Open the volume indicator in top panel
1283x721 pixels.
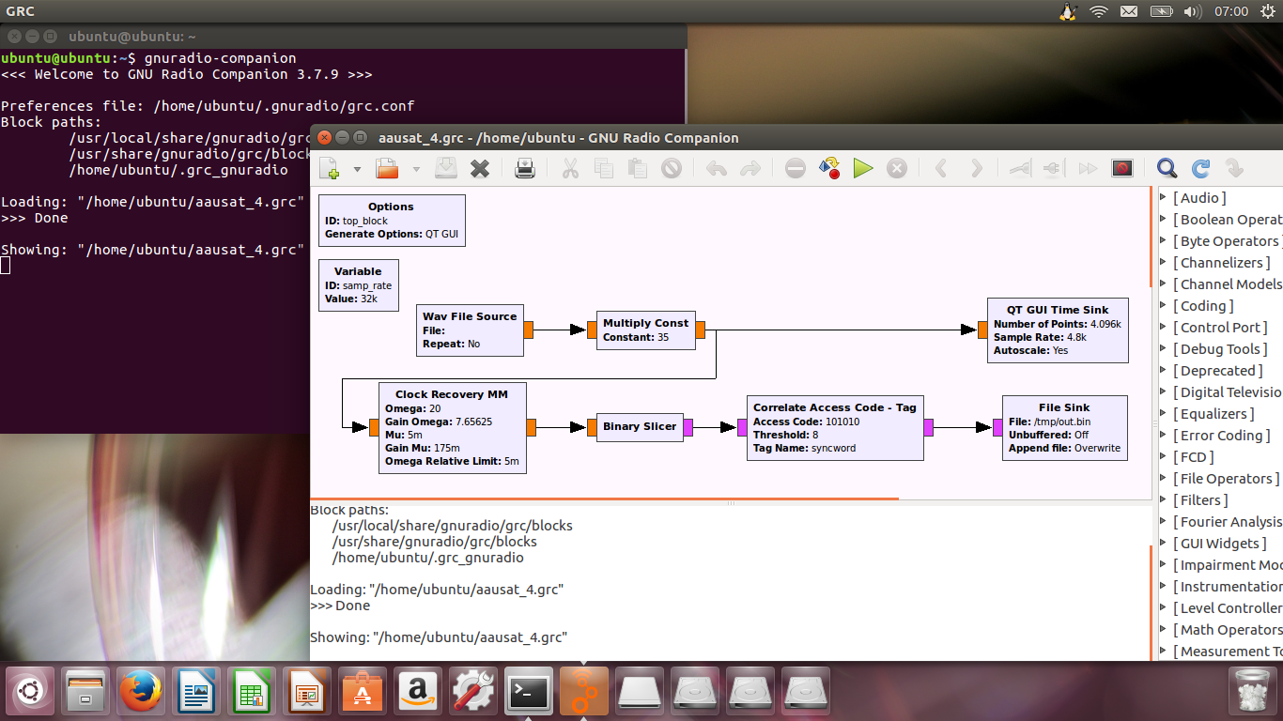coord(1192,11)
